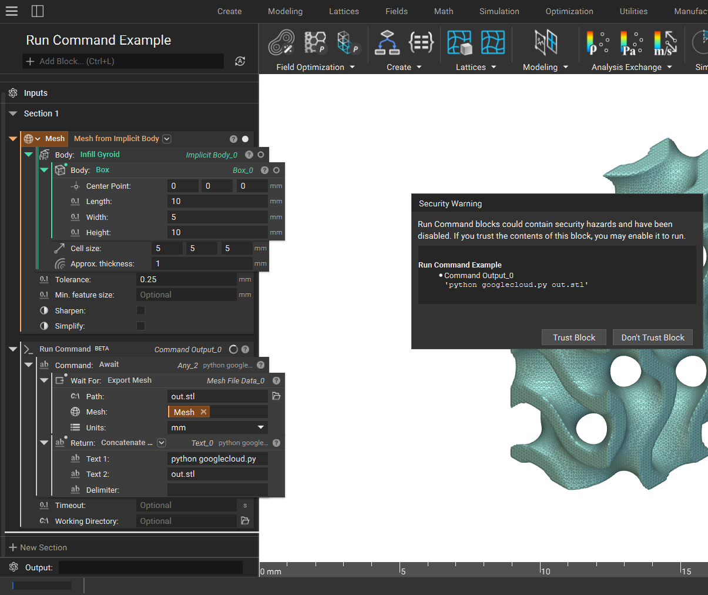
Task: Collapse the Box body row
Action: click(x=44, y=170)
